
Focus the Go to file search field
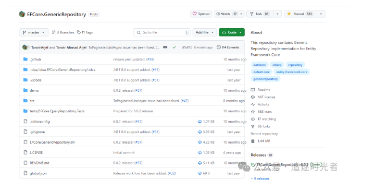162,32
